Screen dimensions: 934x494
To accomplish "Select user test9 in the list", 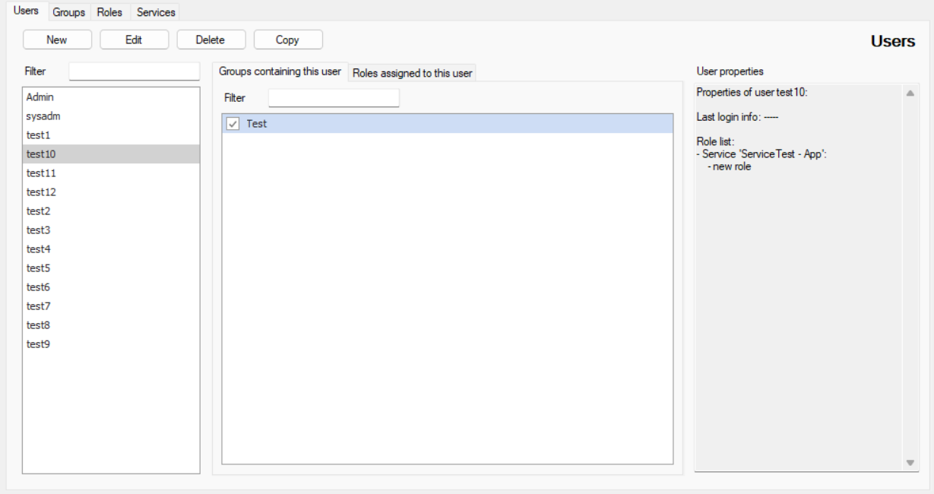I will [111, 344].
